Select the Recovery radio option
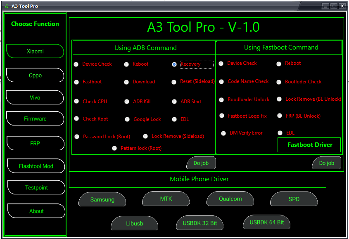 [x=174, y=64]
